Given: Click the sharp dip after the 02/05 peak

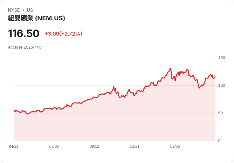Looking at the screenshot, I should coord(199,88).
